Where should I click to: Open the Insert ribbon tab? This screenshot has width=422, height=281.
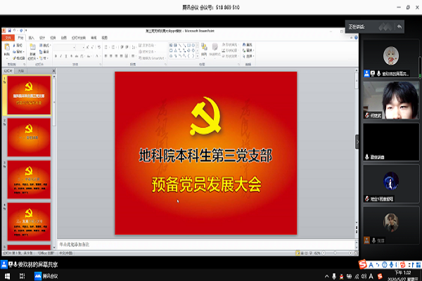click(30, 37)
